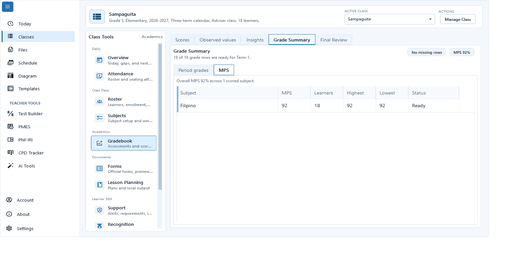Open Lesson Planning label in Class Tools
The image size is (518, 280).
pyautogui.click(x=125, y=182)
